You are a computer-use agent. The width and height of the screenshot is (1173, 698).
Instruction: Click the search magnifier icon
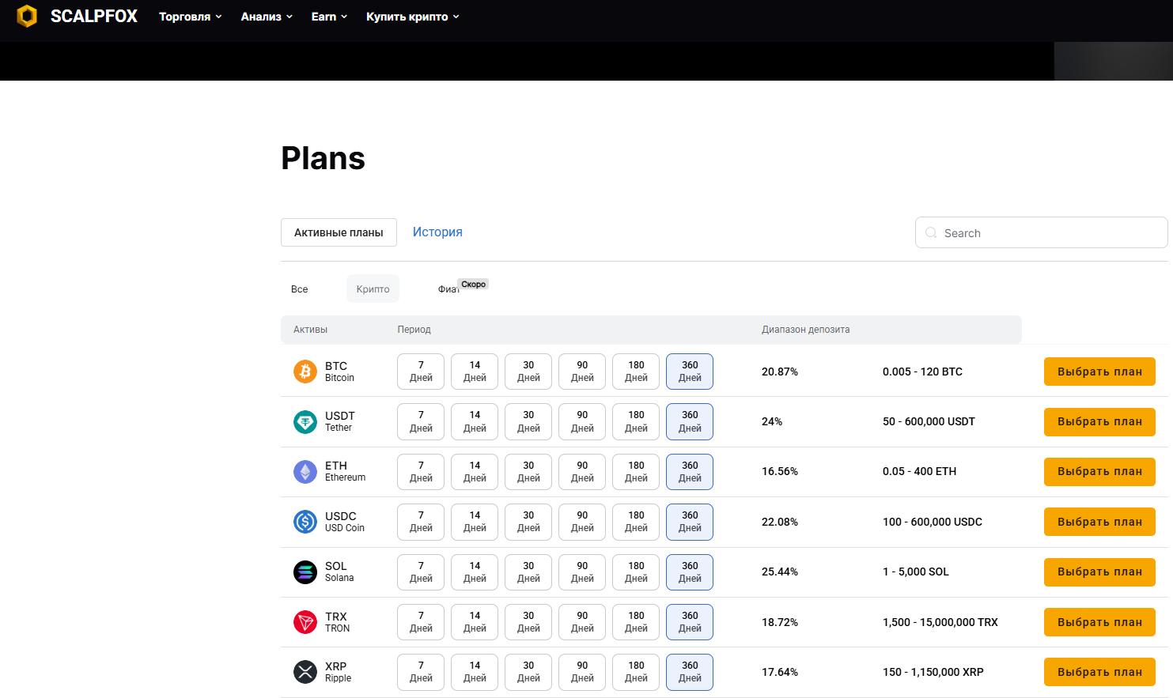(x=931, y=232)
